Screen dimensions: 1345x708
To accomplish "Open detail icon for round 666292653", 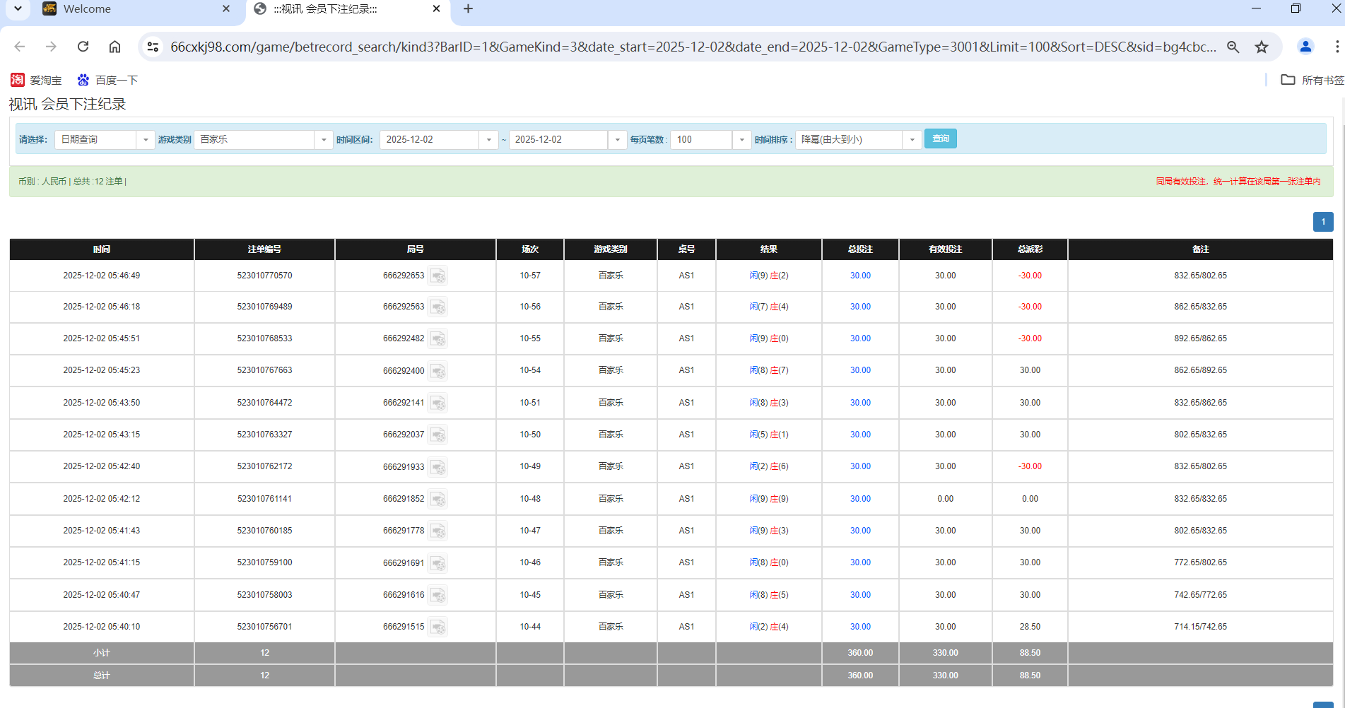I will click(x=438, y=276).
